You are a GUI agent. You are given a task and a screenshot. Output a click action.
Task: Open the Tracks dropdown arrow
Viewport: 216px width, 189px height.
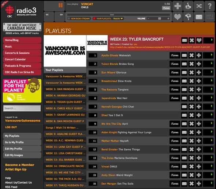122,19
